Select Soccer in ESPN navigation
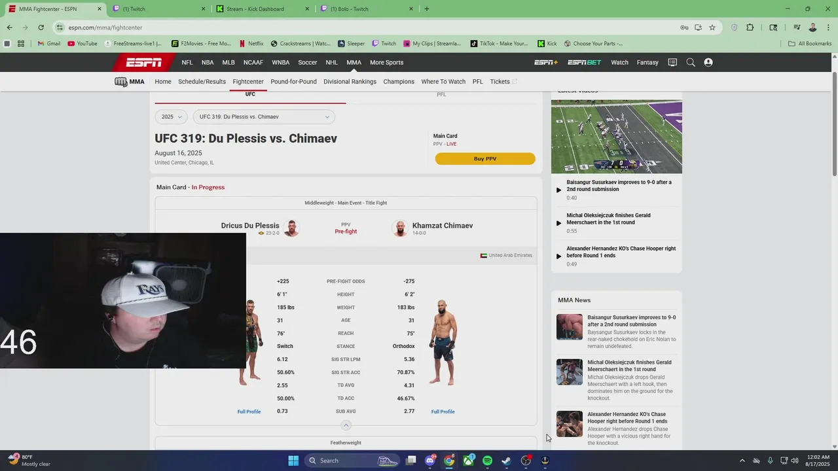 [308, 62]
